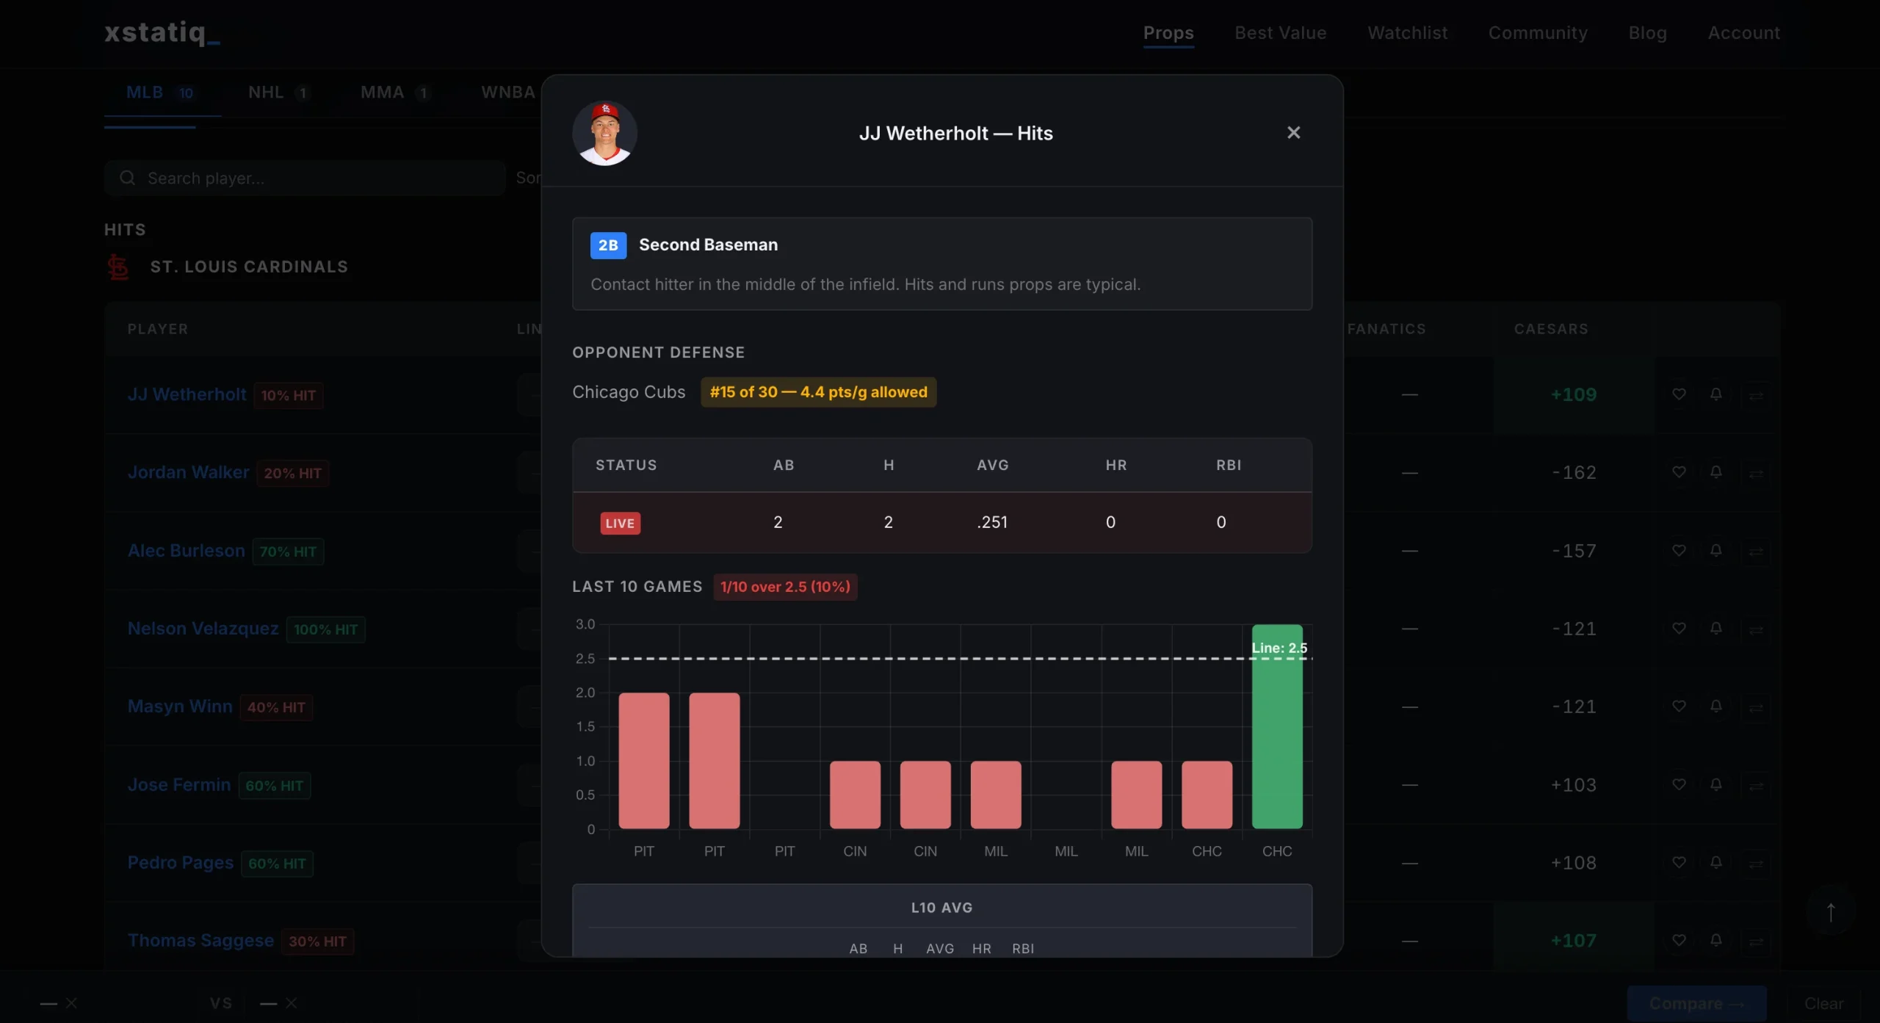This screenshot has width=1880, height=1023.
Task: Favorite JJ Wetherholt with heart icon
Action: tap(1679, 394)
